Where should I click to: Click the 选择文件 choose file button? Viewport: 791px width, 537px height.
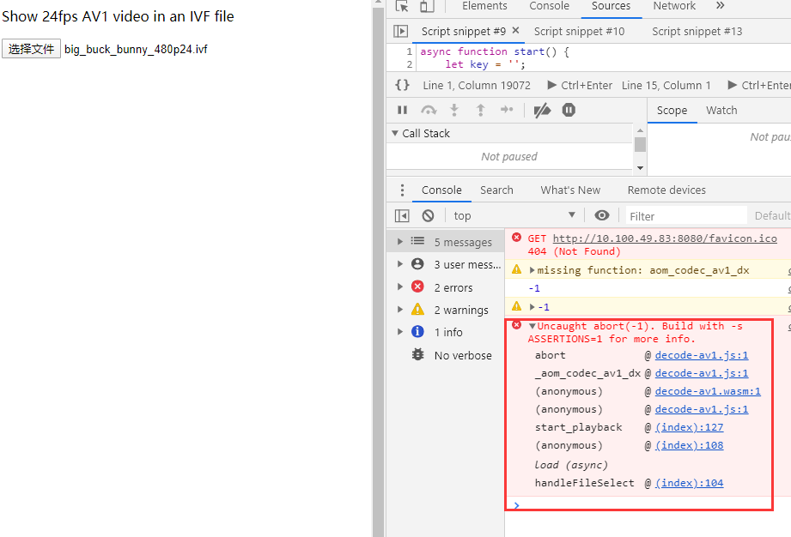(31, 49)
